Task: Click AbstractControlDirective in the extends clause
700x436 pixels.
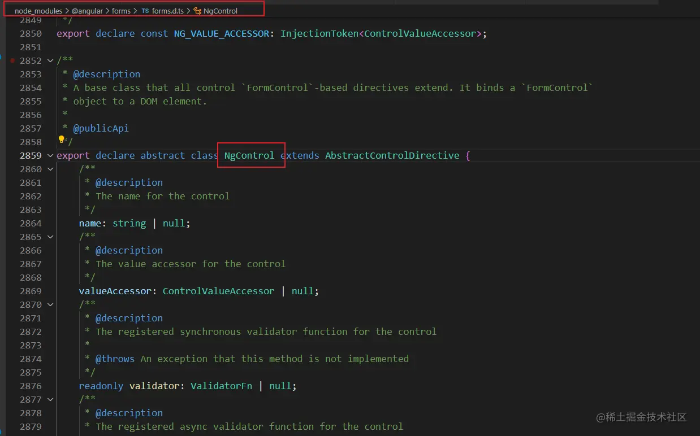Action: 392,155
